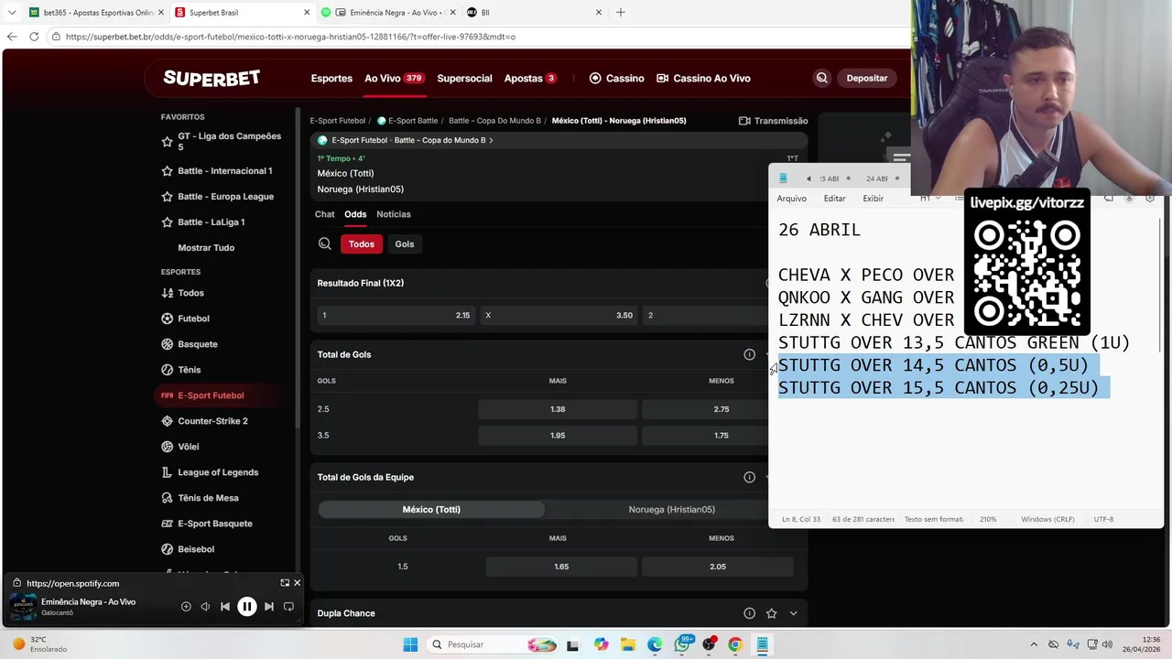Screen dimensions: 1172x659
Task: Toggle star for Battle - LaLiga 1
Action: [167, 222]
